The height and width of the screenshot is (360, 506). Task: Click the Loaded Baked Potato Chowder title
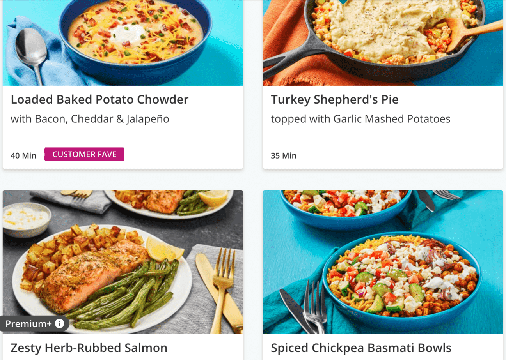(99, 100)
